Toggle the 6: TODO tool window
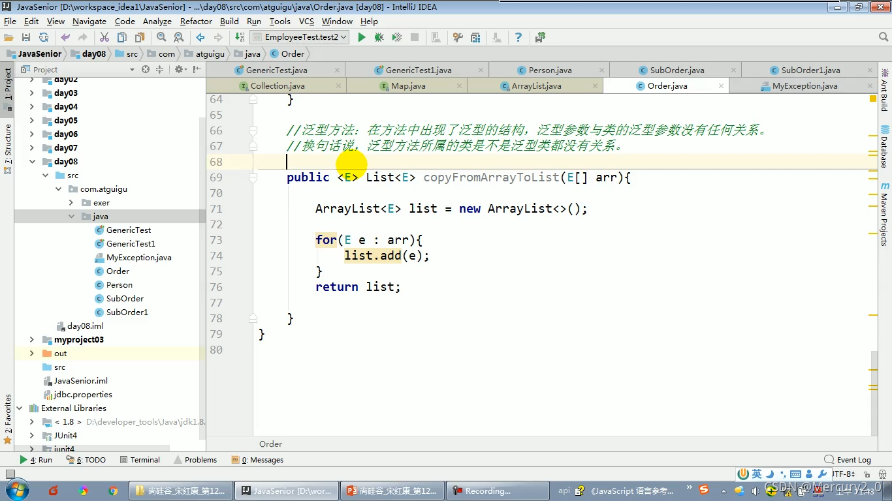The height and width of the screenshot is (501, 892). pos(86,459)
